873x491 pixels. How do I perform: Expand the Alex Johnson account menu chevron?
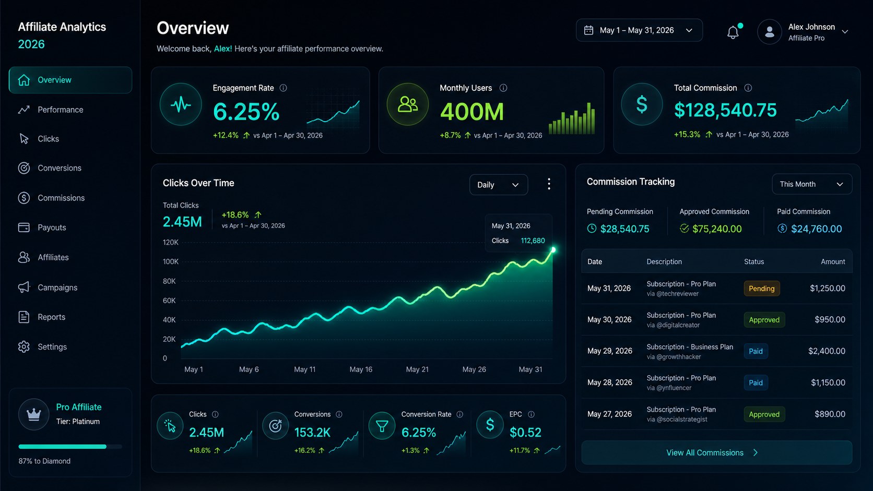click(x=845, y=32)
